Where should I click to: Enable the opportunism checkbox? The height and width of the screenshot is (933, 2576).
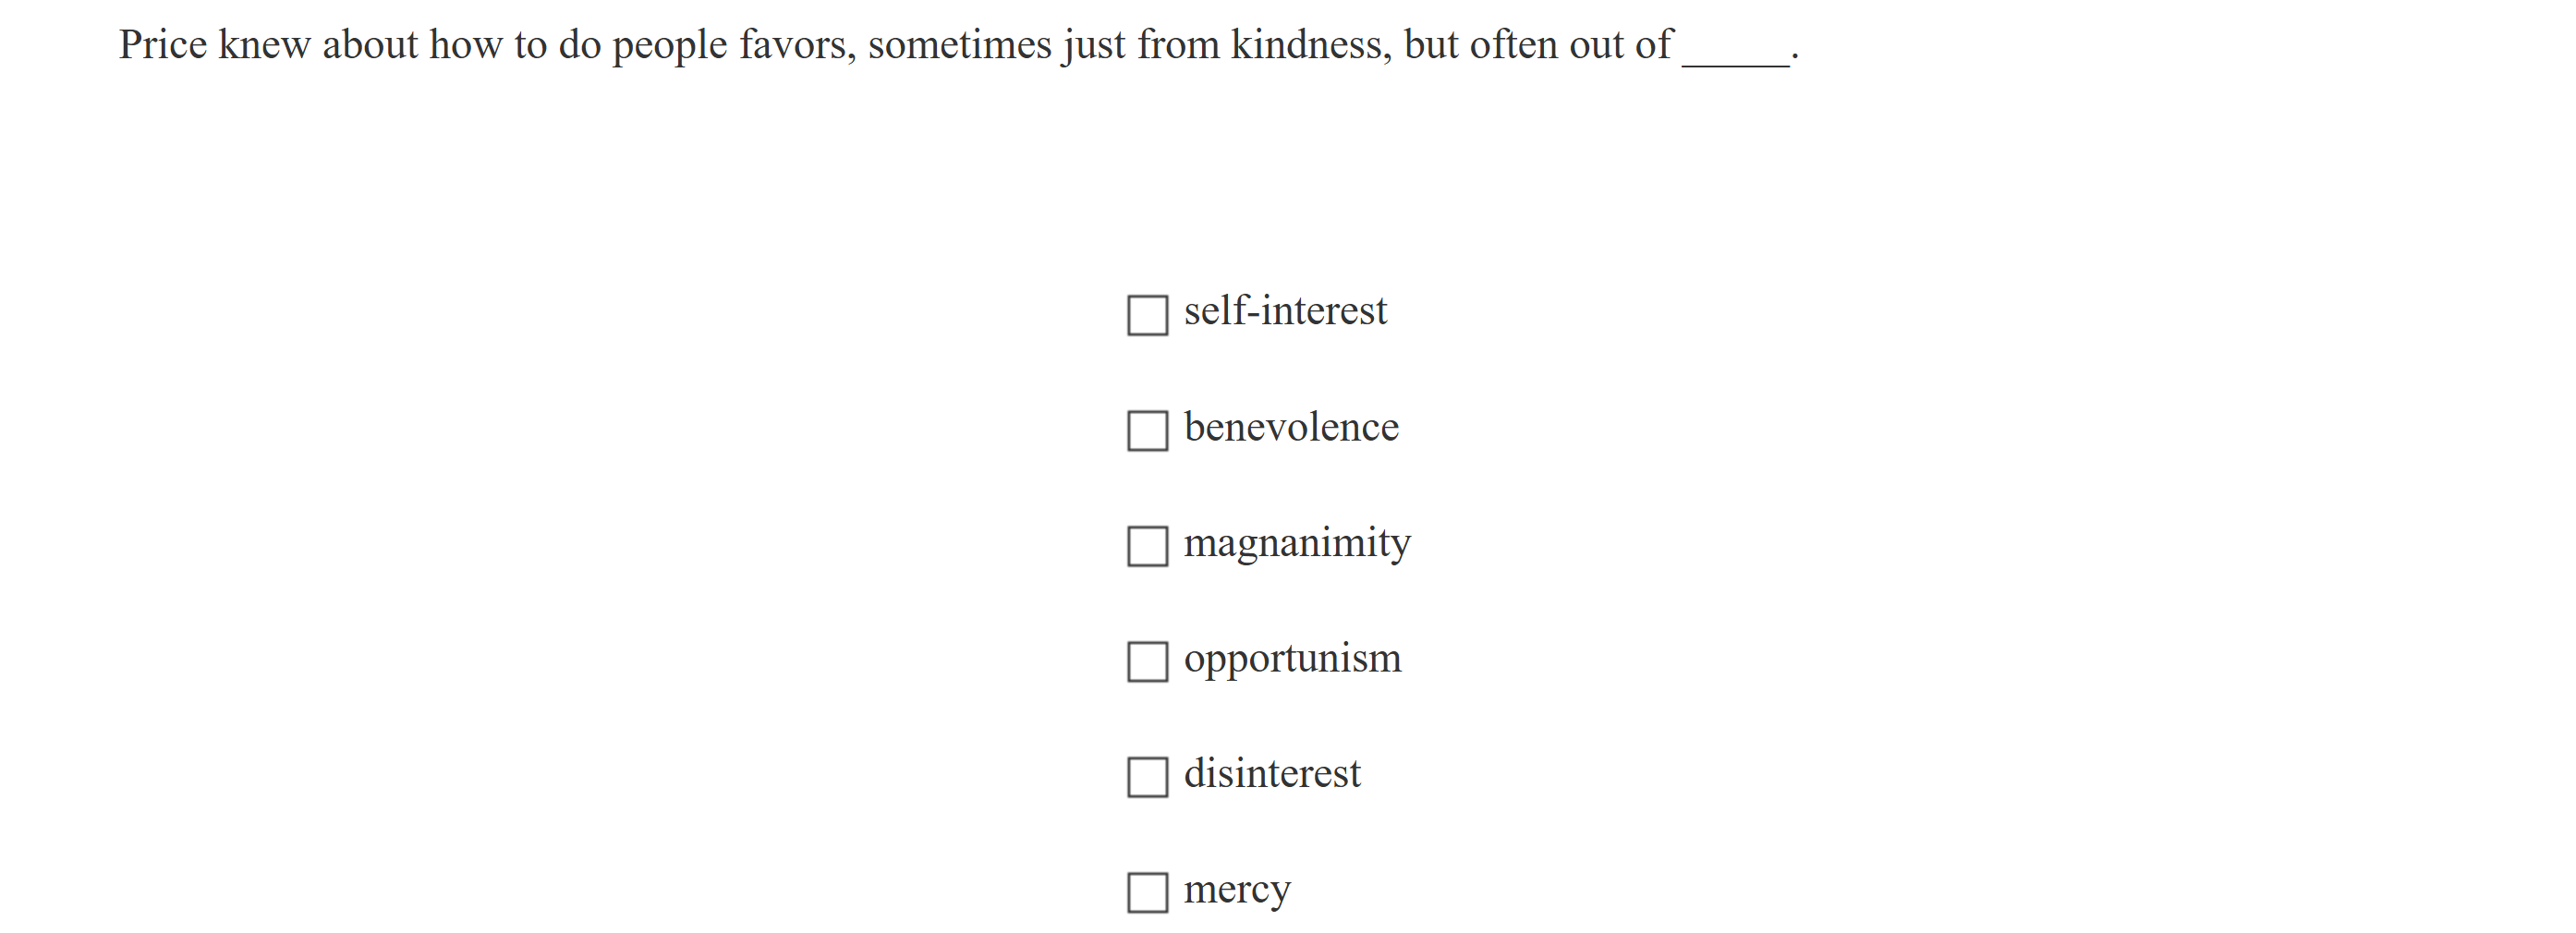tap(1147, 662)
